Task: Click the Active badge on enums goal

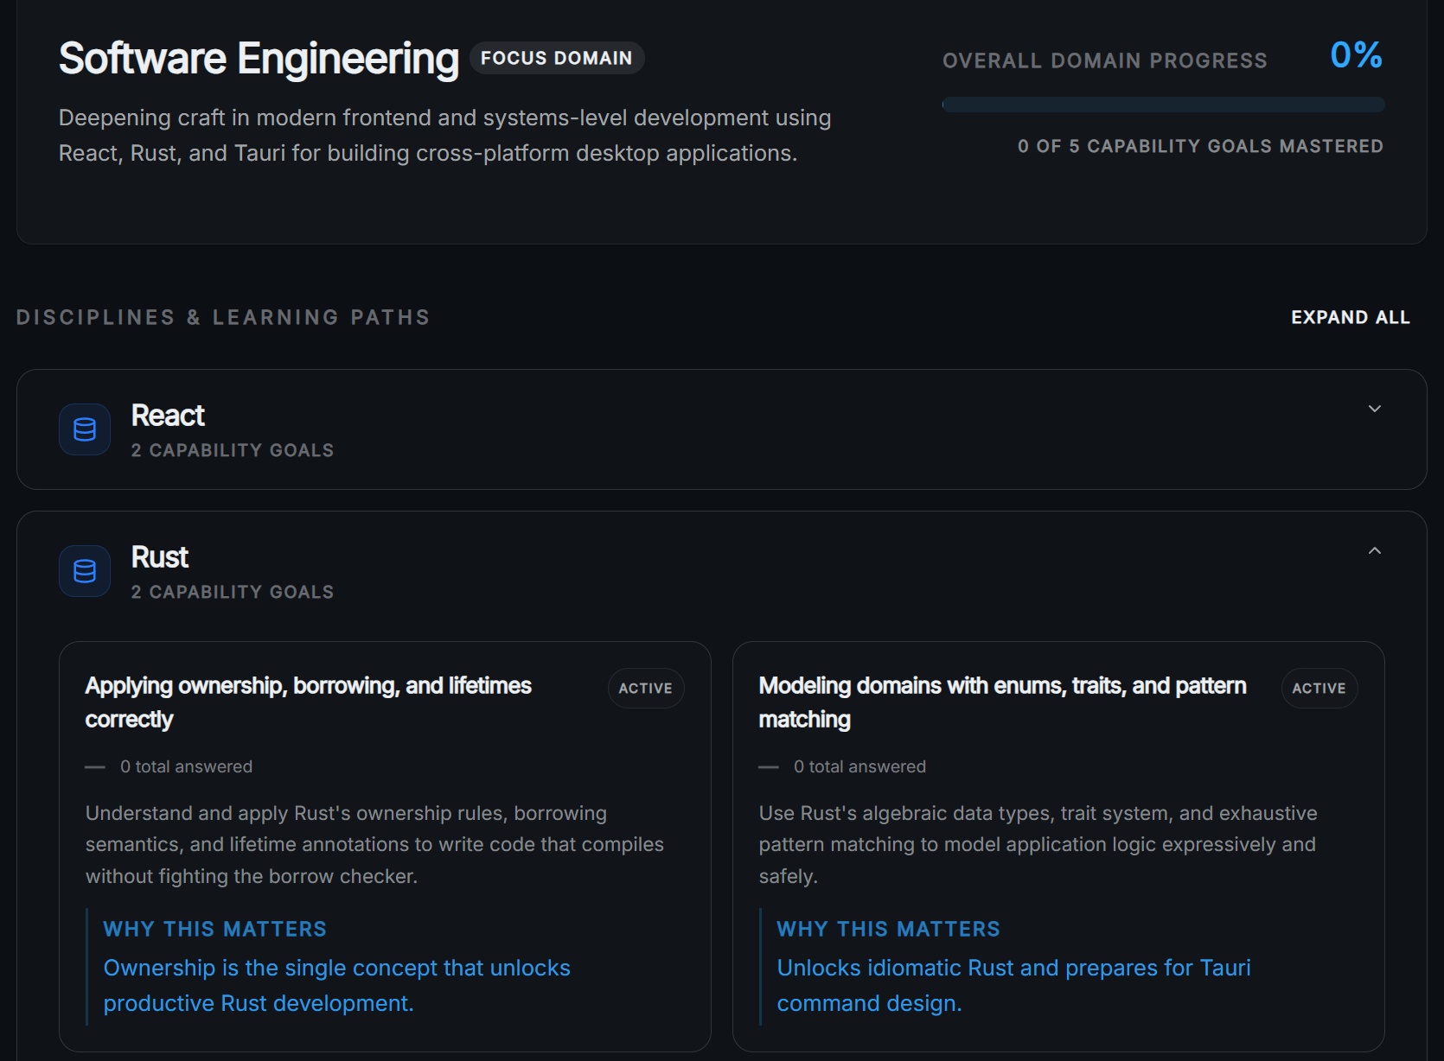Action: (1319, 689)
